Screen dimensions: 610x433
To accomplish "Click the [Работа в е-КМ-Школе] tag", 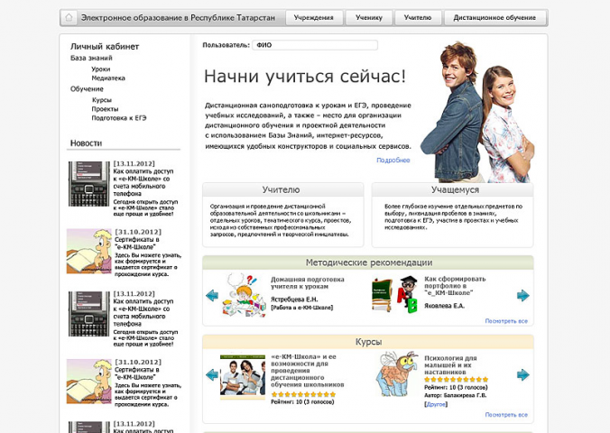I will [302, 308].
